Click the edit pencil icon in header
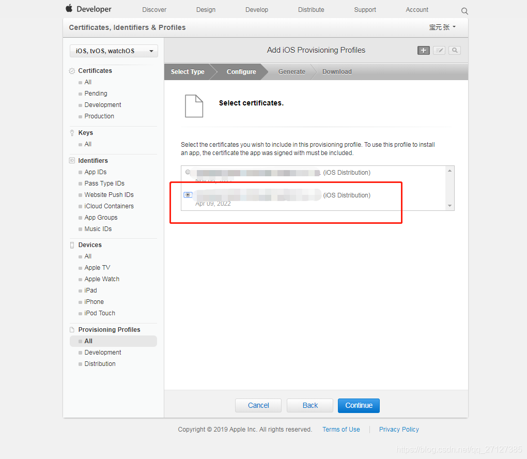 [439, 51]
